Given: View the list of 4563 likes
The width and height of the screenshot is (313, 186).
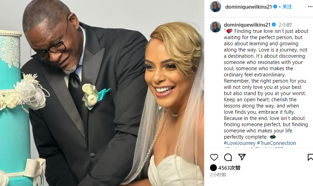Looking at the screenshot, I should (x=229, y=168).
